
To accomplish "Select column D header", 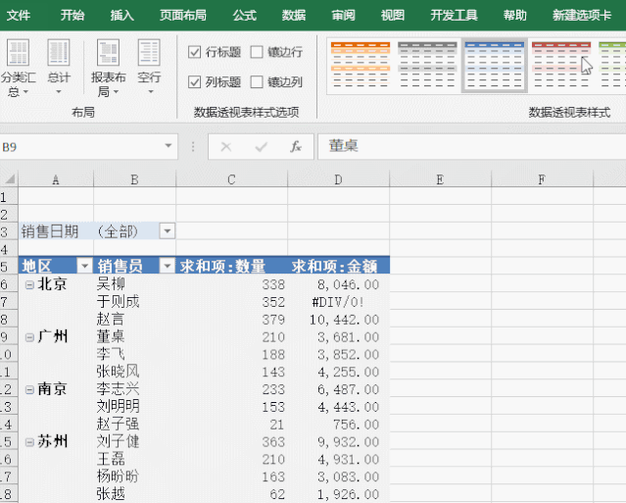I will pos(339,179).
